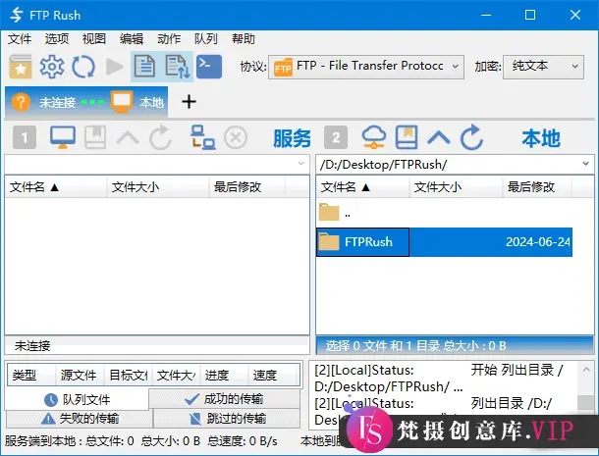599x456 pixels.
Task: Toggle the transfer queue view icon
Action: [178, 67]
